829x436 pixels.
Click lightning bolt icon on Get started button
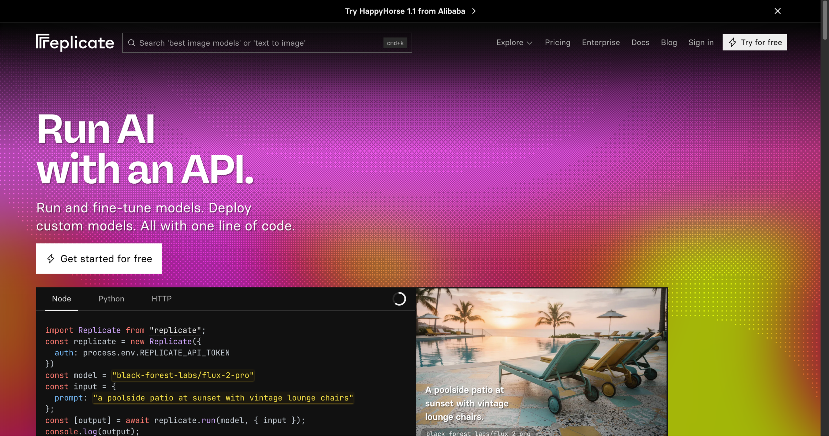(51, 258)
